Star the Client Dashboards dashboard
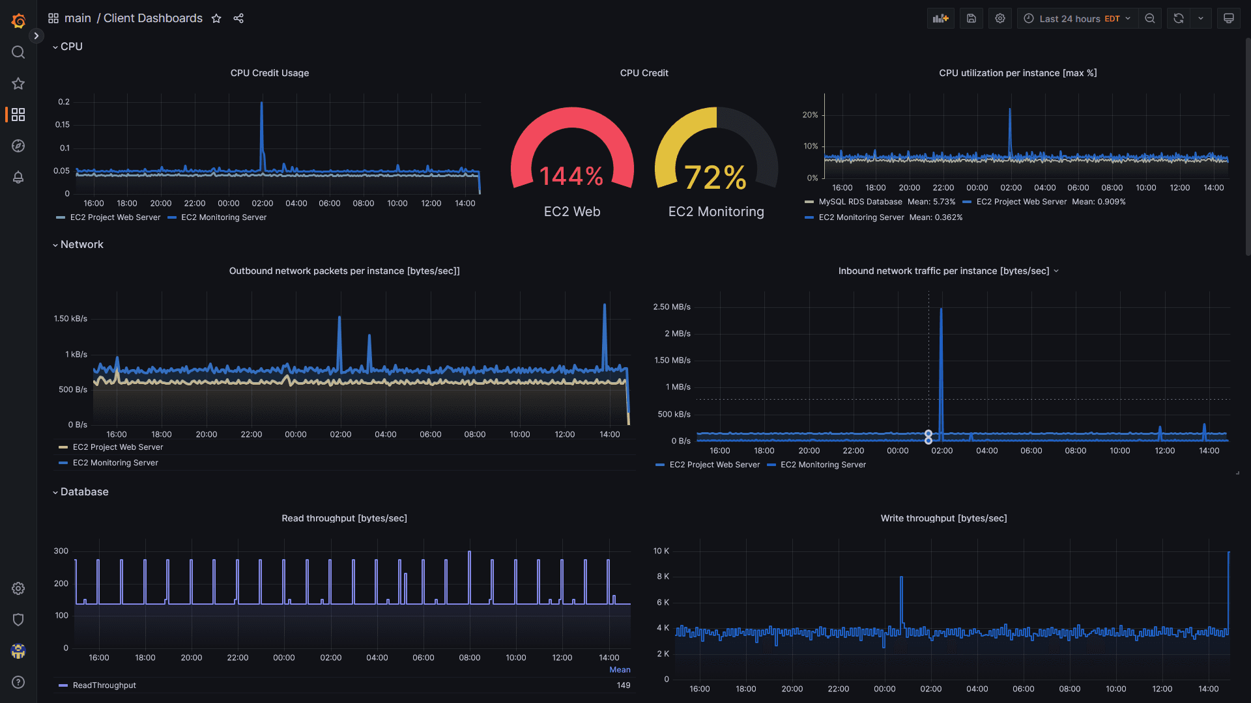Screen dimensions: 1251x703 coord(216,18)
